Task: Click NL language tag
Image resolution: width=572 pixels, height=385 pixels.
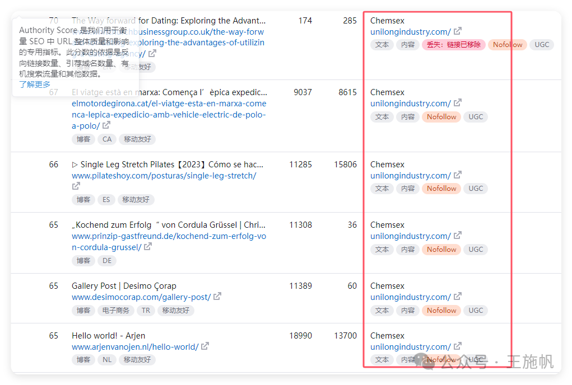Action: [x=107, y=360]
